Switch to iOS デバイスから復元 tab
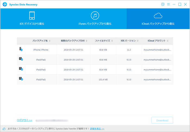This screenshot has height=132, width=190. pyautogui.click(x=32, y=19)
